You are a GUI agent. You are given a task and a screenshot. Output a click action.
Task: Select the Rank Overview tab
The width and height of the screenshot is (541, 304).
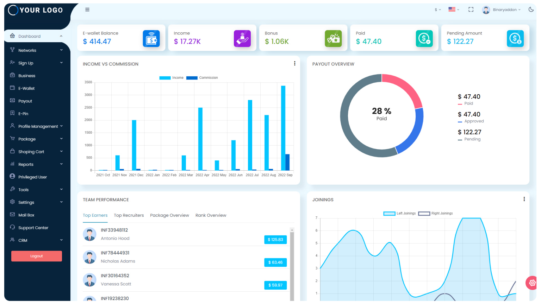pos(211,215)
